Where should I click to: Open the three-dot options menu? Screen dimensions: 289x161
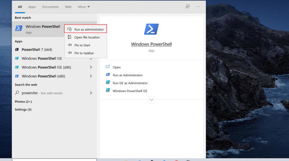click(x=198, y=7)
